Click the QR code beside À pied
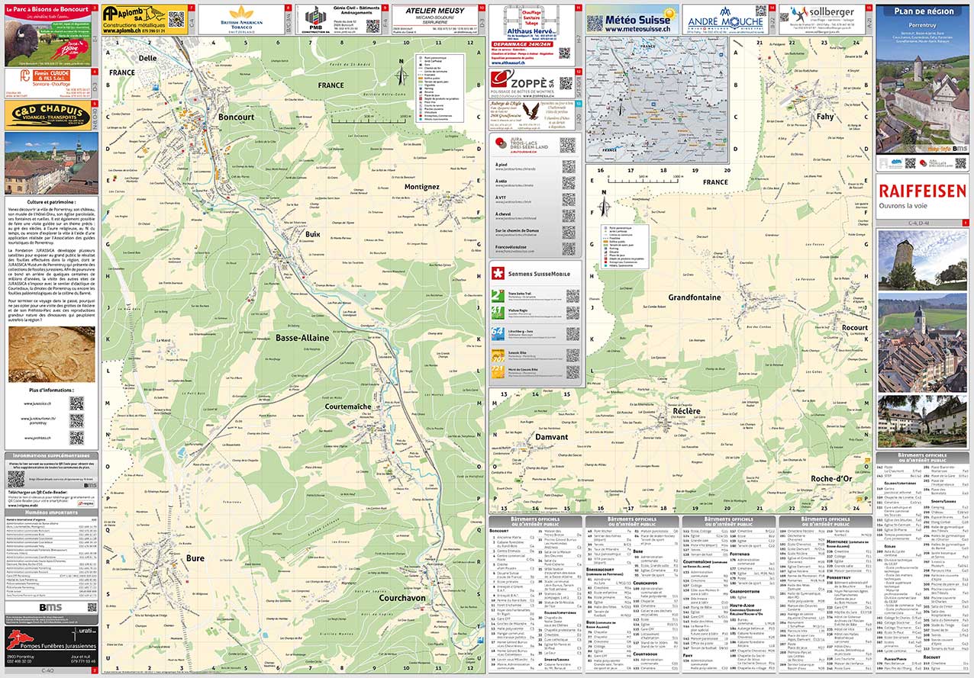Screen dimensions: 974x678 click(569, 165)
